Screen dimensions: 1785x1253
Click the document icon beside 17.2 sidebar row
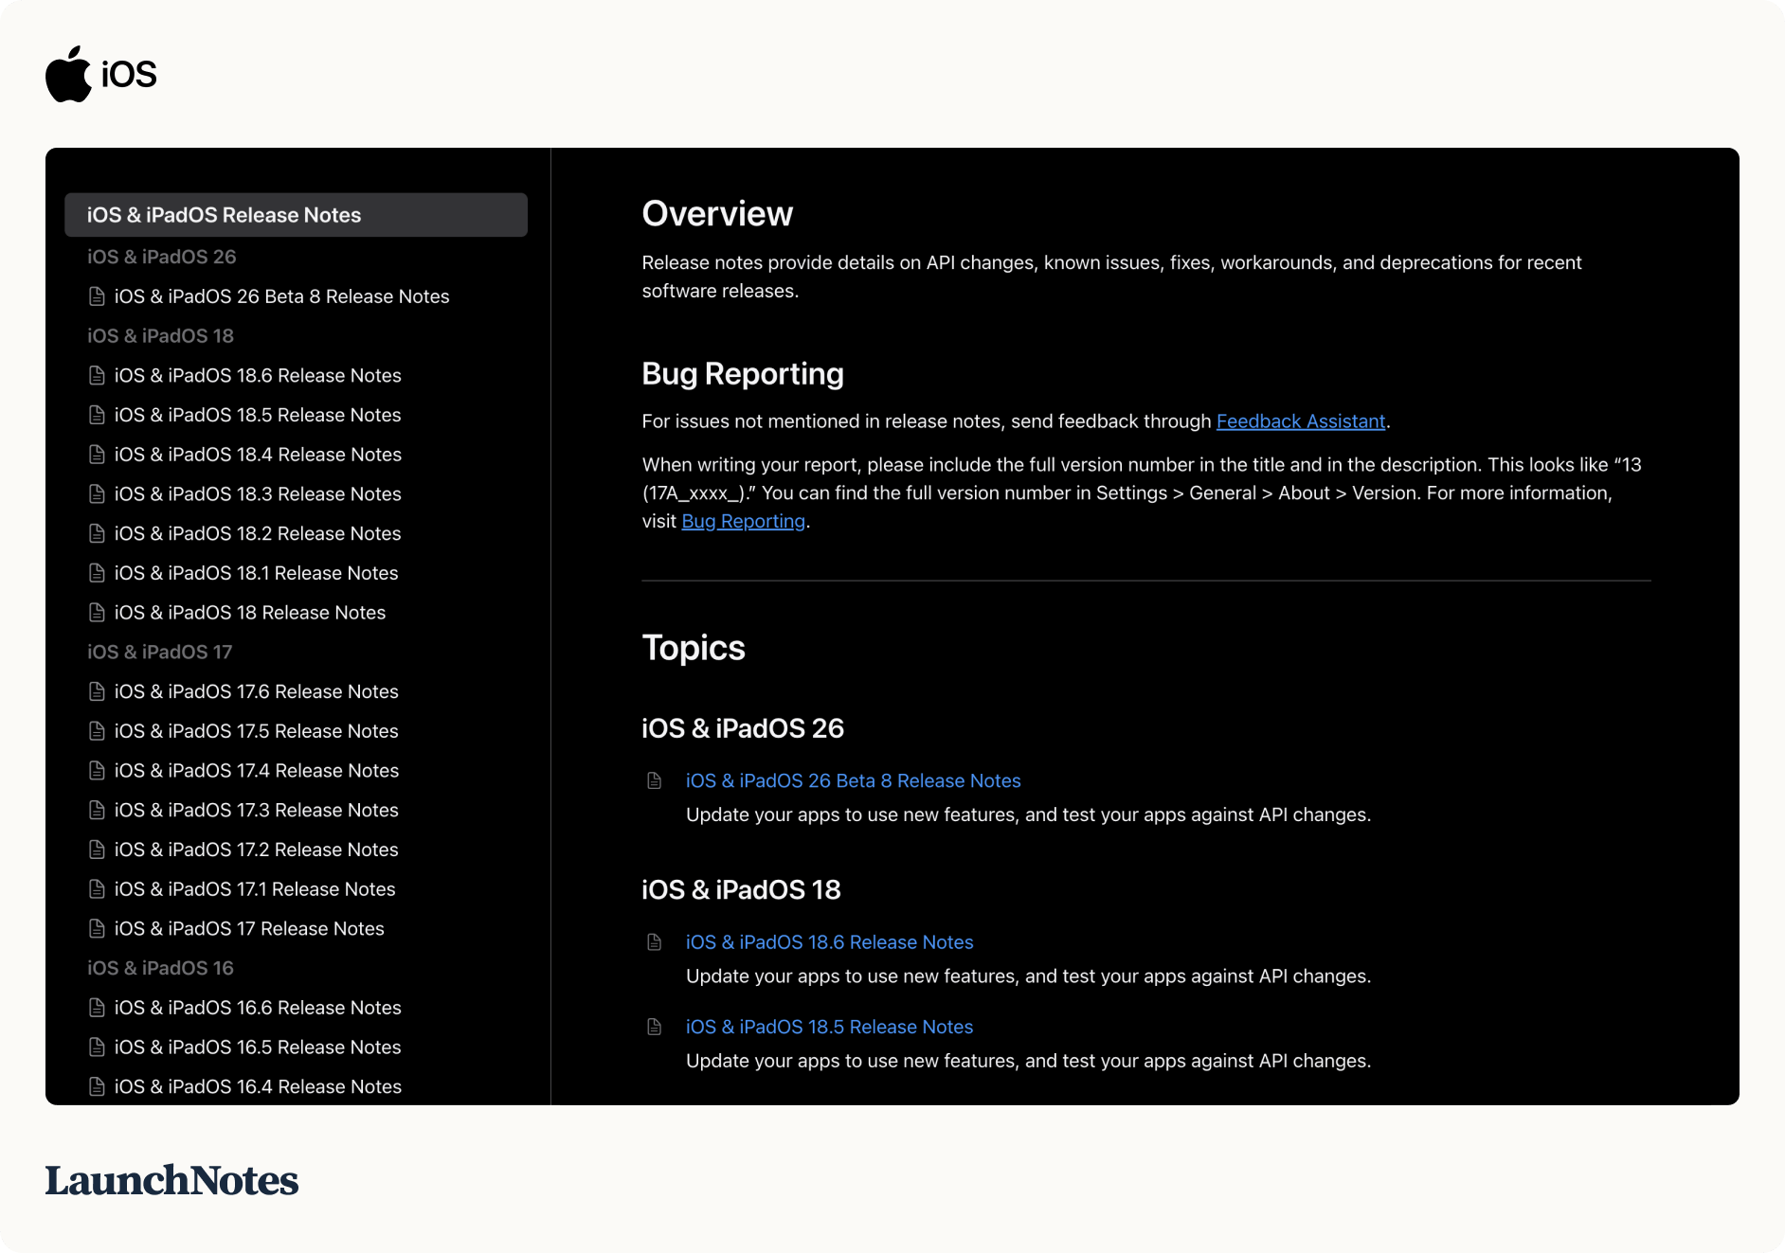click(97, 850)
